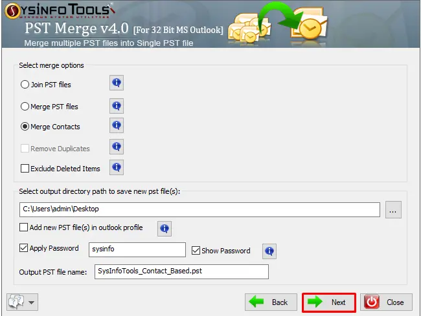The width and height of the screenshot is (421, 316).
Task: Click the Close button
Action: [x=386, y=302]
